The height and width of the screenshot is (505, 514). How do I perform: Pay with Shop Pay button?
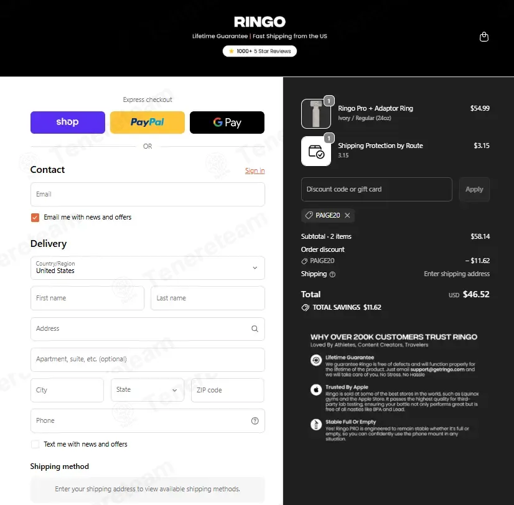click(68, 123)
